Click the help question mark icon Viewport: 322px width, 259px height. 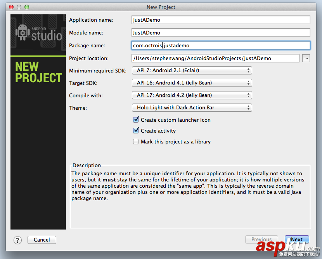tap(17, 240)
